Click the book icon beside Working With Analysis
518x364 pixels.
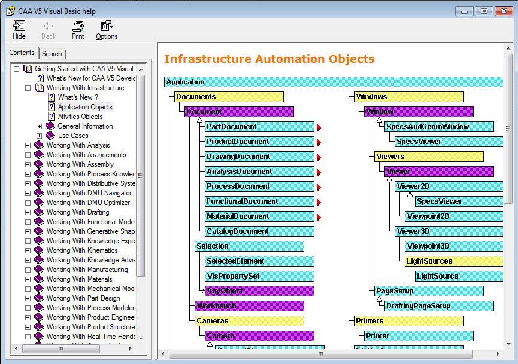click(x=39, y=145)
